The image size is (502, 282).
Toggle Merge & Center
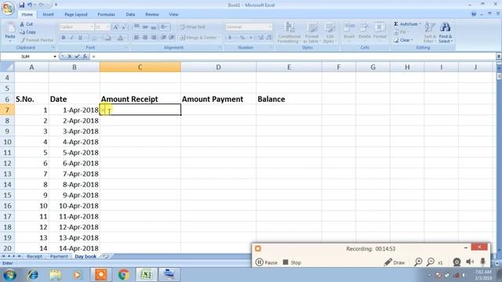[198, 38]
